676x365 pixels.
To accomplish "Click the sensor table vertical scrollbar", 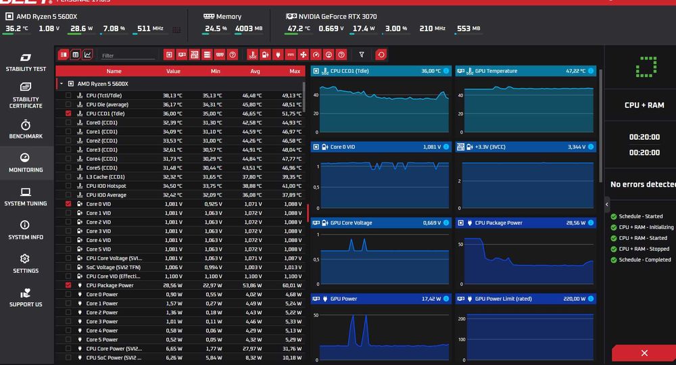I will [x=304, y=96].
